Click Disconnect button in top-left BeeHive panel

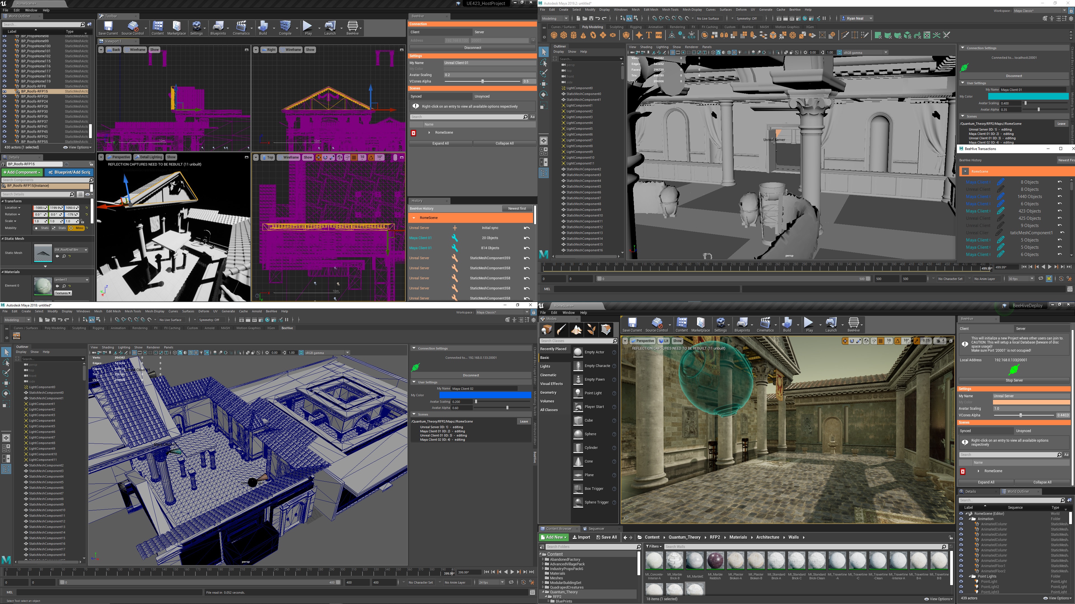tap(472, 48)
